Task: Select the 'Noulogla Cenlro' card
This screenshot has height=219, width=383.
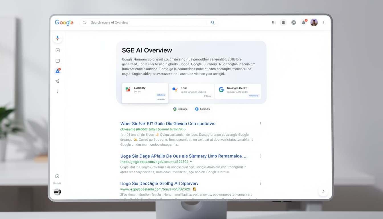Action: [x=238, y=92]
